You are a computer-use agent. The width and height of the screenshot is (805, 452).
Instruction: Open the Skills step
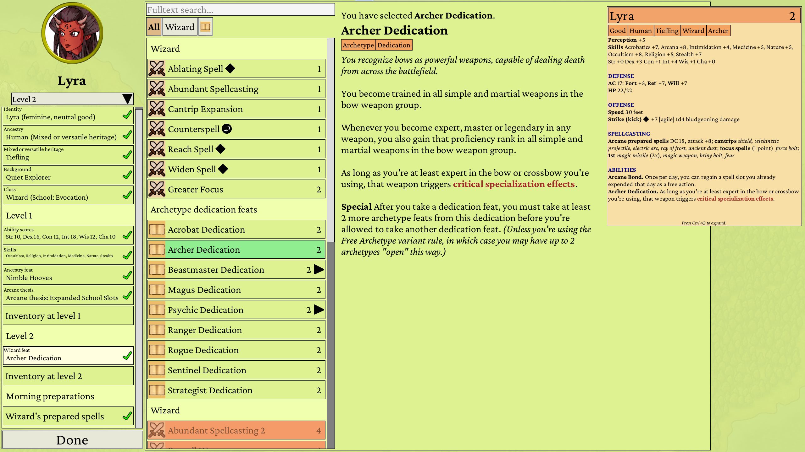(x=68, y=256)
